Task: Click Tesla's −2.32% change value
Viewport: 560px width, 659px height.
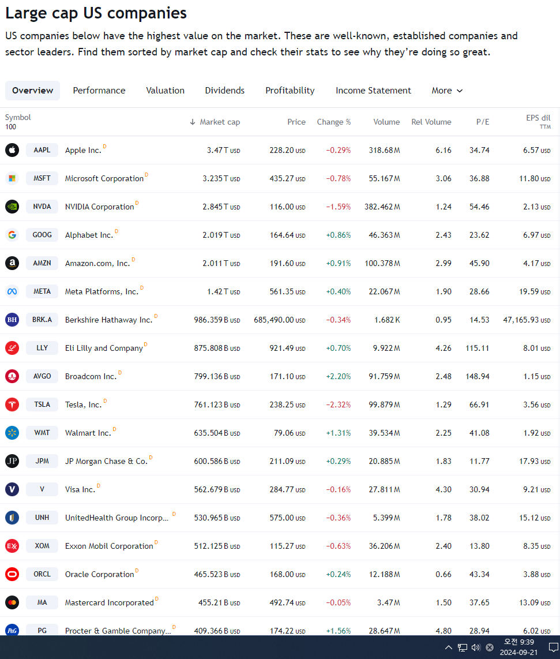Action: tap(338, 405)
